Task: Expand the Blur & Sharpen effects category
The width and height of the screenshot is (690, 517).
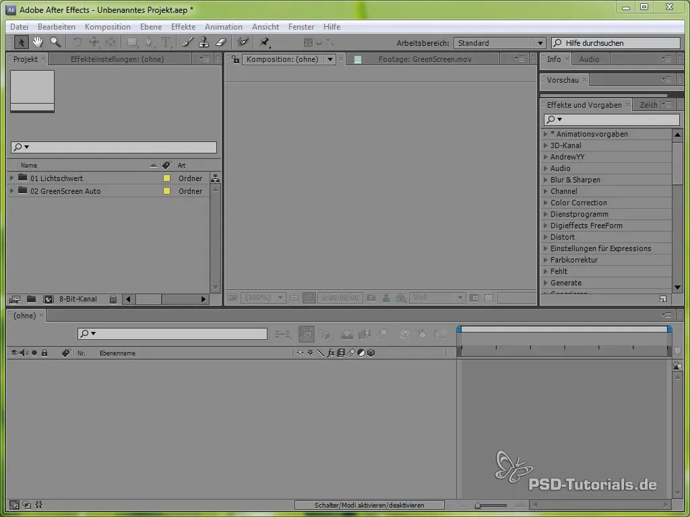Action: [546, 180]
